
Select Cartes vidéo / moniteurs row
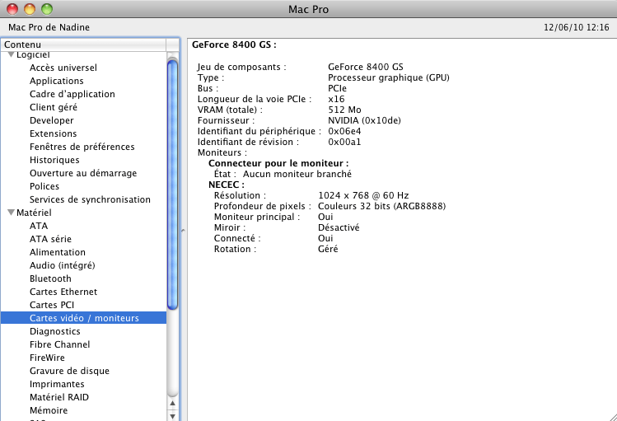tap(83, 318)
